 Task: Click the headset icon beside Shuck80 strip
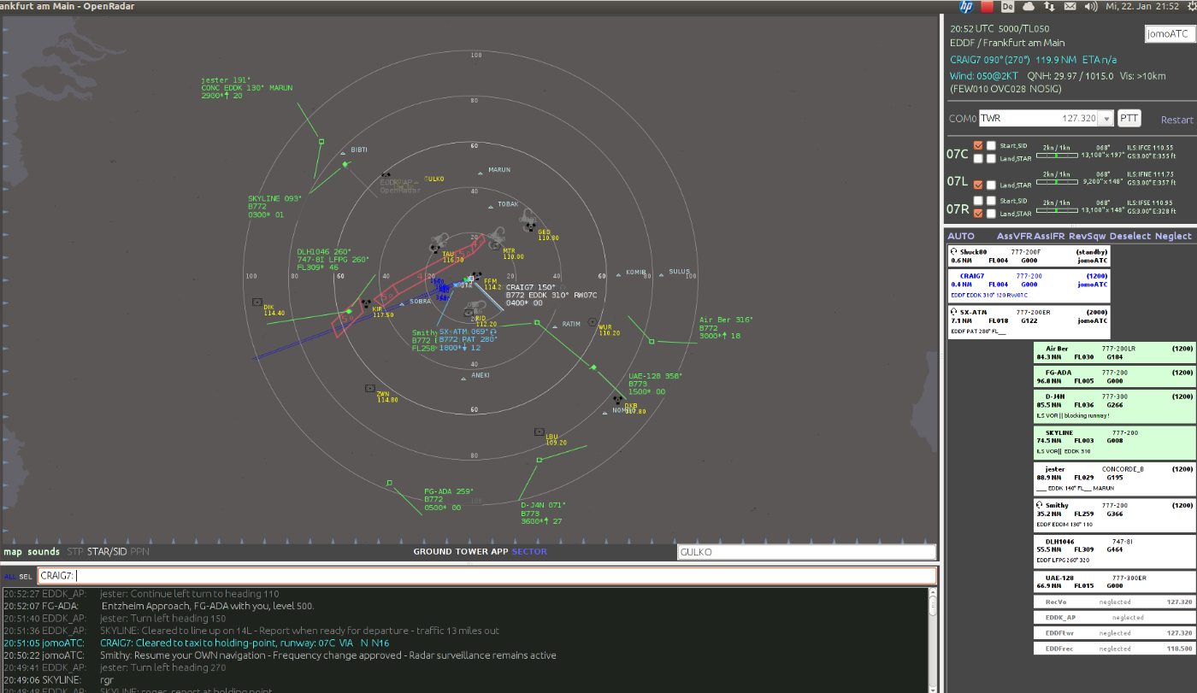pyautogui.click(x=954, y=252)
